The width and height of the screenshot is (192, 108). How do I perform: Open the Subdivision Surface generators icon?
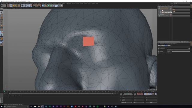[x=48, y=6]
